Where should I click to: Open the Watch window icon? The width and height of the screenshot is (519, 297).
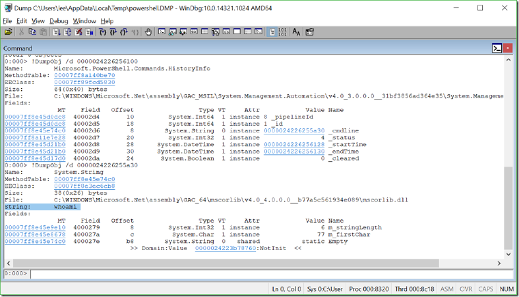173,32
